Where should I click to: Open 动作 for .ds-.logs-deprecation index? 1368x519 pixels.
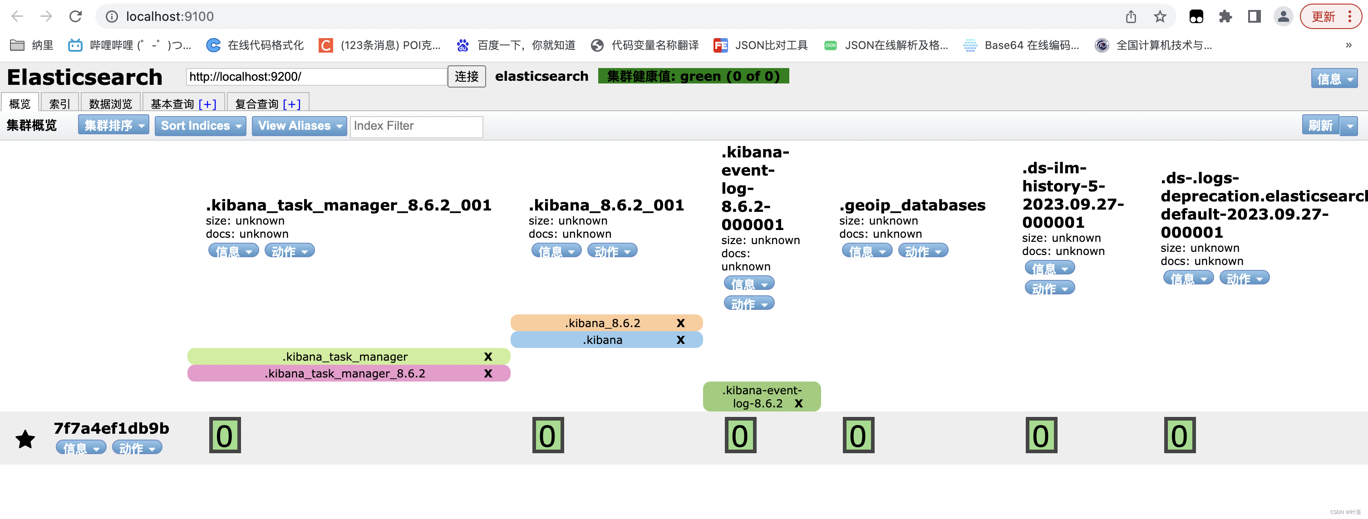[1244, 278]
